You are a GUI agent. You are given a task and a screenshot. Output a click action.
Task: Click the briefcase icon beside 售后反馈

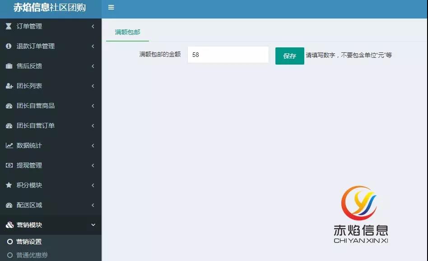coord(9,66)
